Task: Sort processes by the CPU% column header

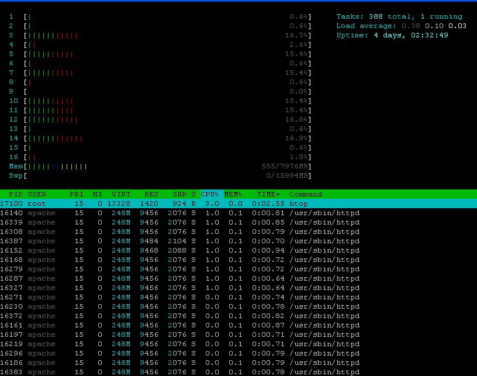Action: point(210,194)
